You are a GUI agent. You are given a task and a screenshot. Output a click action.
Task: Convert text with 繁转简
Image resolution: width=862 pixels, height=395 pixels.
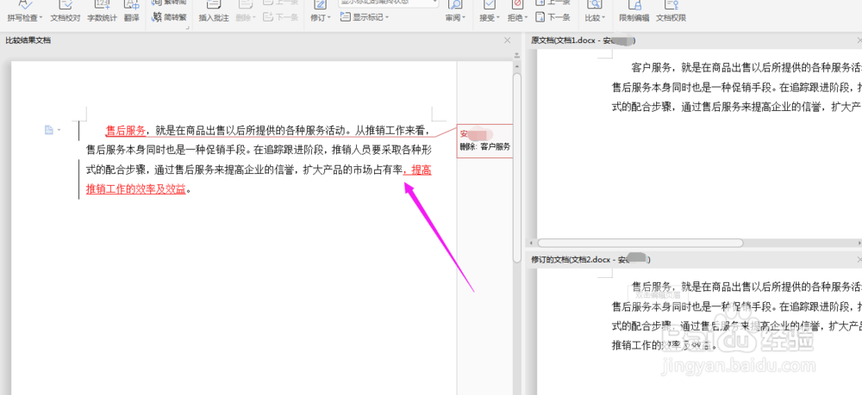tap(170, 3)
